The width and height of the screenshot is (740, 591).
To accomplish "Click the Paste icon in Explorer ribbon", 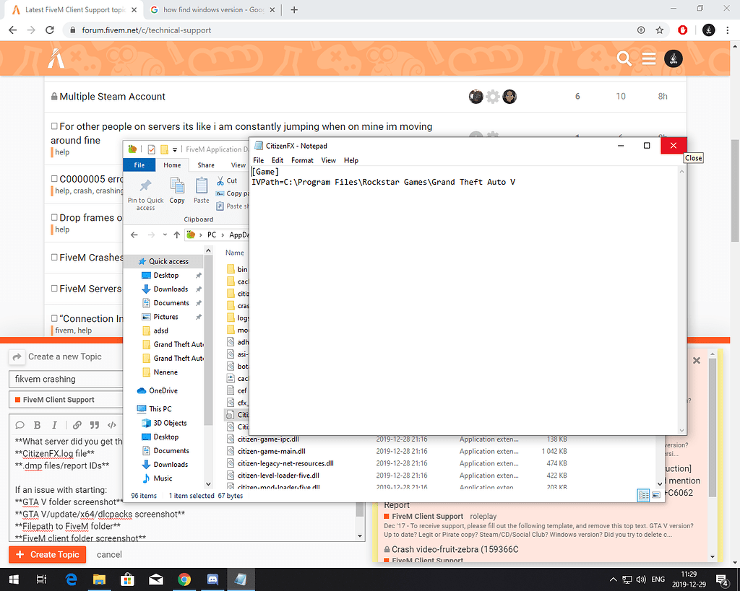I will point(202,185).
